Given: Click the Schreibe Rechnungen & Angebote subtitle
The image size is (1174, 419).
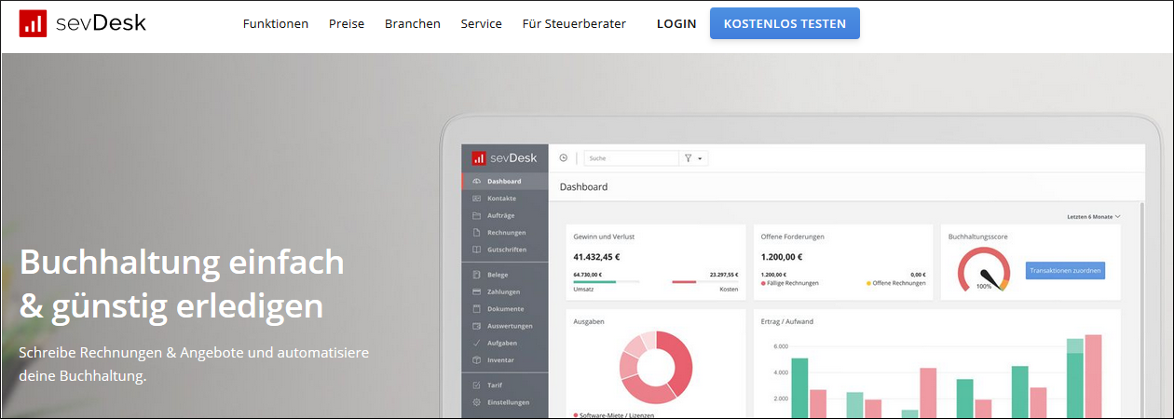Looking at the screenshot, I should tap(194, 354).
